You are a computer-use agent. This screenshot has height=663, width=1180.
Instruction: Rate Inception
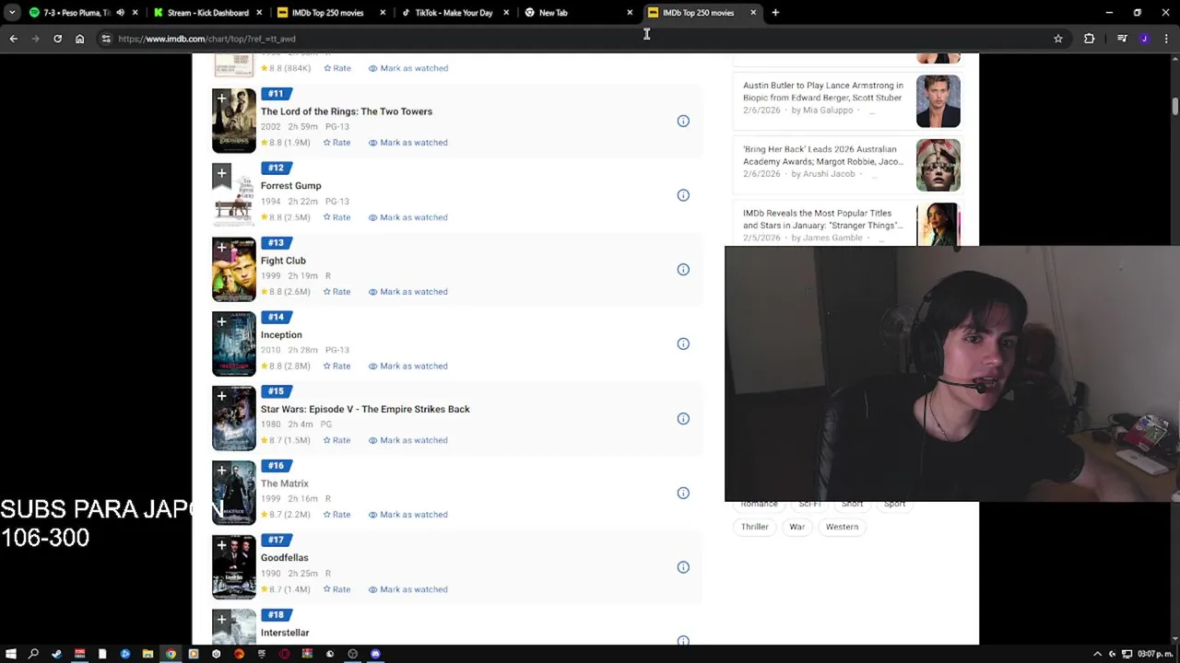pos(336,366)
